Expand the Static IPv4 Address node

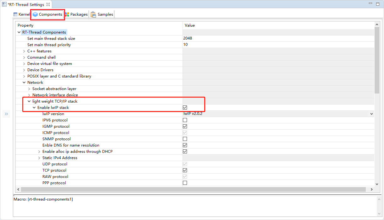click(x=39, y=158)
